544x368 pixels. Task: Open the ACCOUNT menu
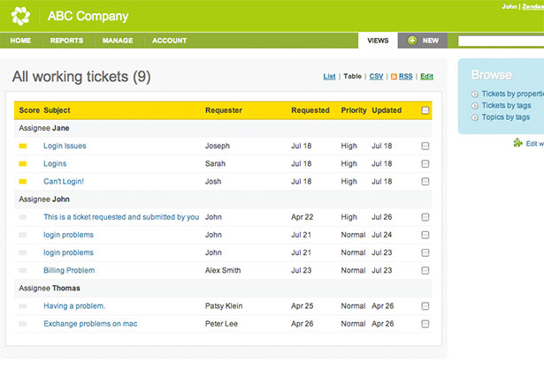coord(169,41)
